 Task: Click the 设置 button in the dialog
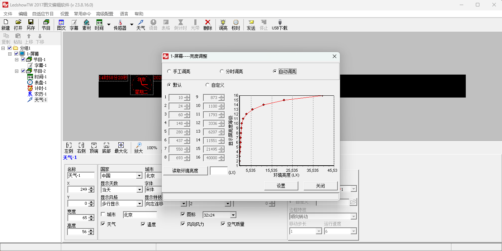(281, 186)
